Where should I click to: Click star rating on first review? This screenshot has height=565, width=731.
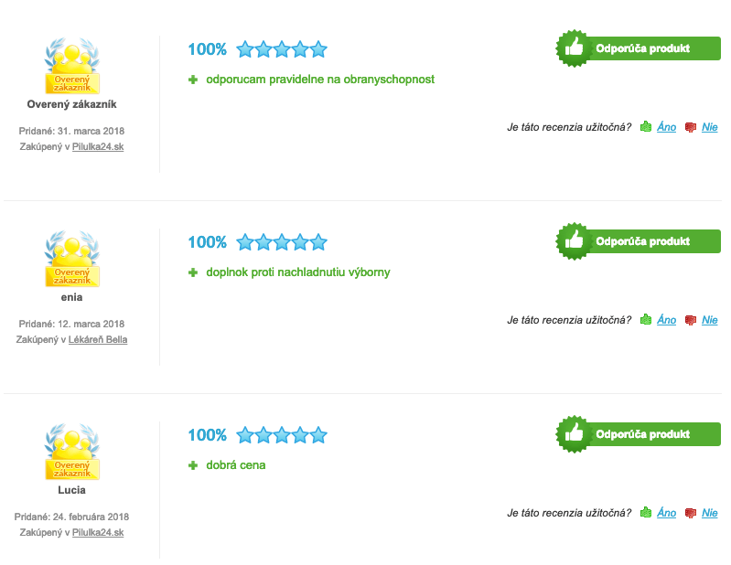click(282, 49)
